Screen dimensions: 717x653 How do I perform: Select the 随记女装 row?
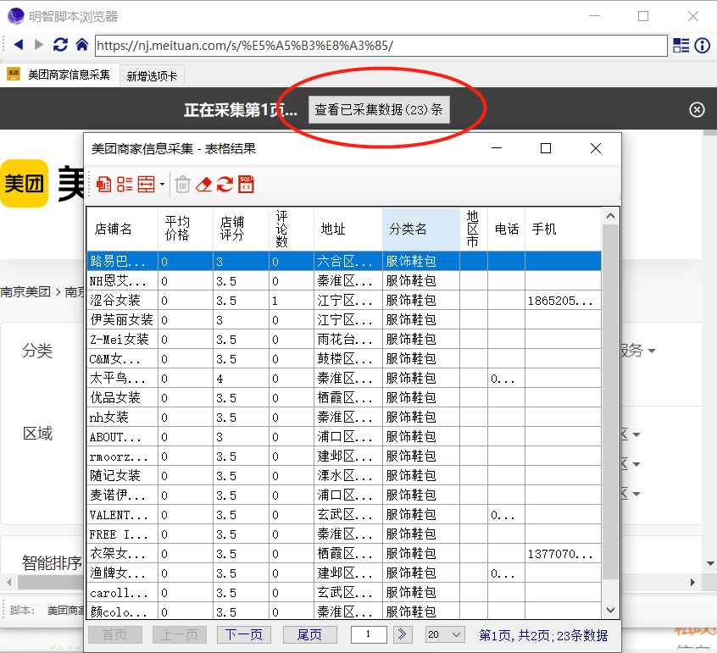pos(344,476)
